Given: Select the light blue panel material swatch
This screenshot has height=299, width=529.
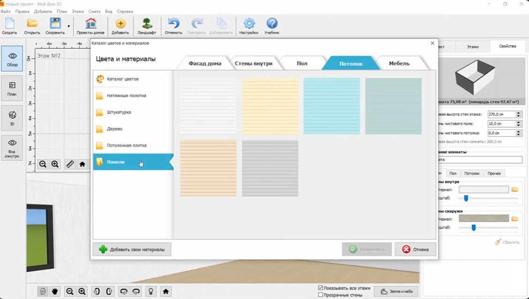Looking at the screenshot, I should click(x=332, y=106).
